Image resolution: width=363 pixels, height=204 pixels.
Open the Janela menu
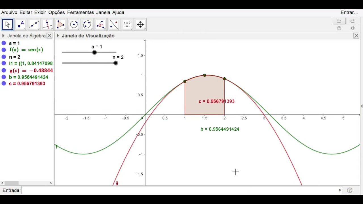point(103,12)
